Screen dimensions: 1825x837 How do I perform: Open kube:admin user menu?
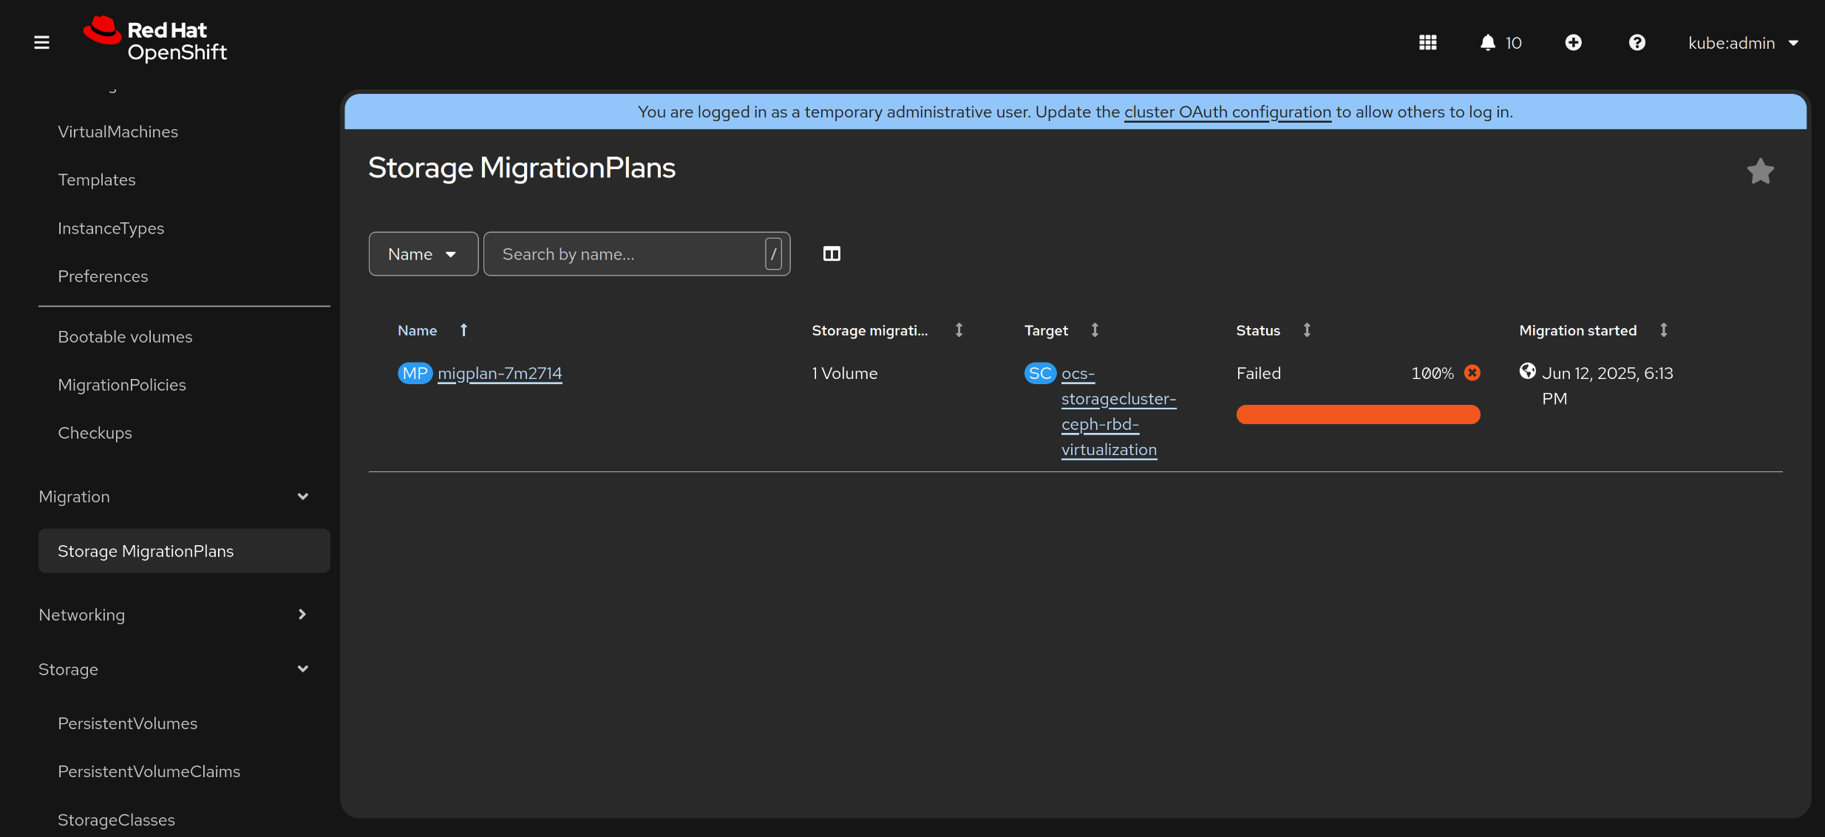pos(1742,43)
